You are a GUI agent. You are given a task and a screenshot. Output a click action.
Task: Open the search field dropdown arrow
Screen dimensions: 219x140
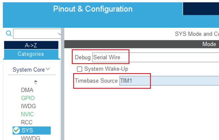click(59, 34)
